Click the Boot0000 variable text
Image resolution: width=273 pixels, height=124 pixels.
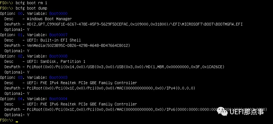[x=58, y=13]
